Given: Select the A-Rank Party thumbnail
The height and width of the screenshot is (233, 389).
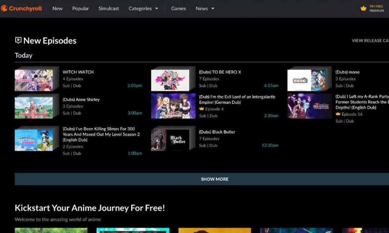Looking at the screenshot, I should coord(309,106).
